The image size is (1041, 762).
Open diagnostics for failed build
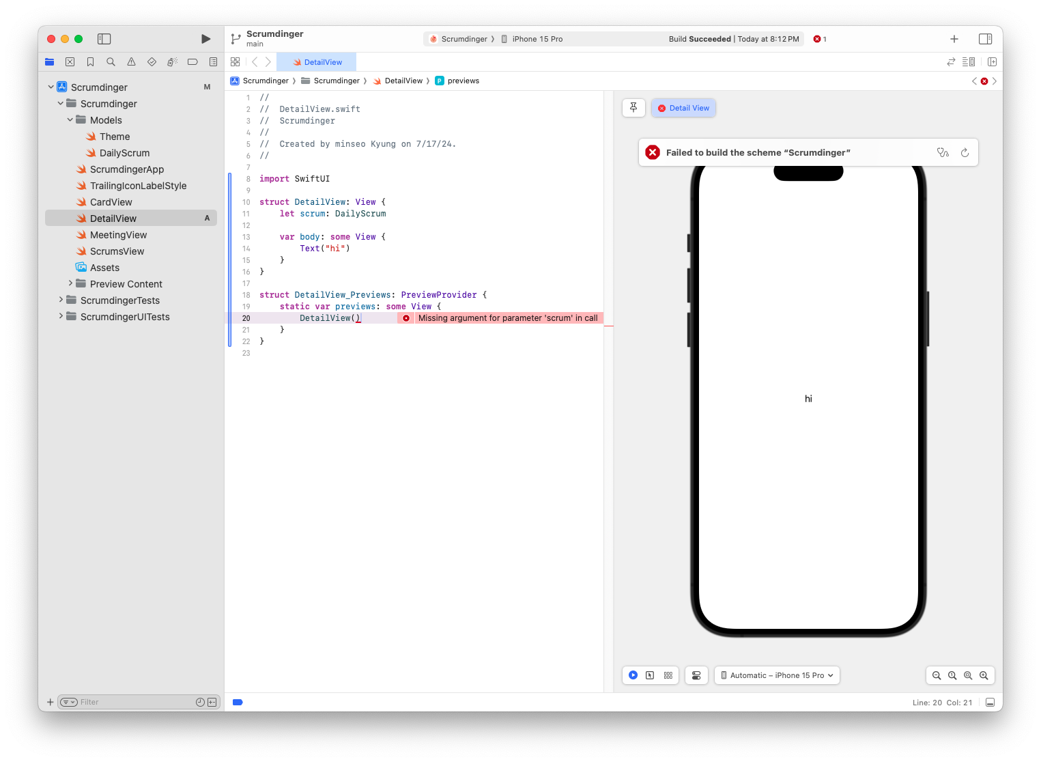(943, 152)
